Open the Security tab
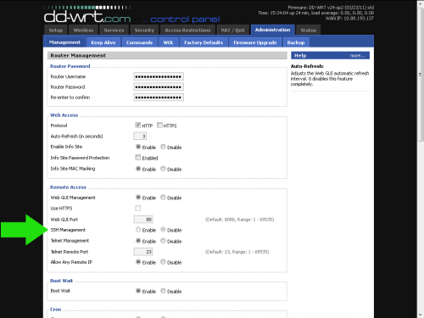424x318 pixels. pyautogui.click(x=144, y=31)
